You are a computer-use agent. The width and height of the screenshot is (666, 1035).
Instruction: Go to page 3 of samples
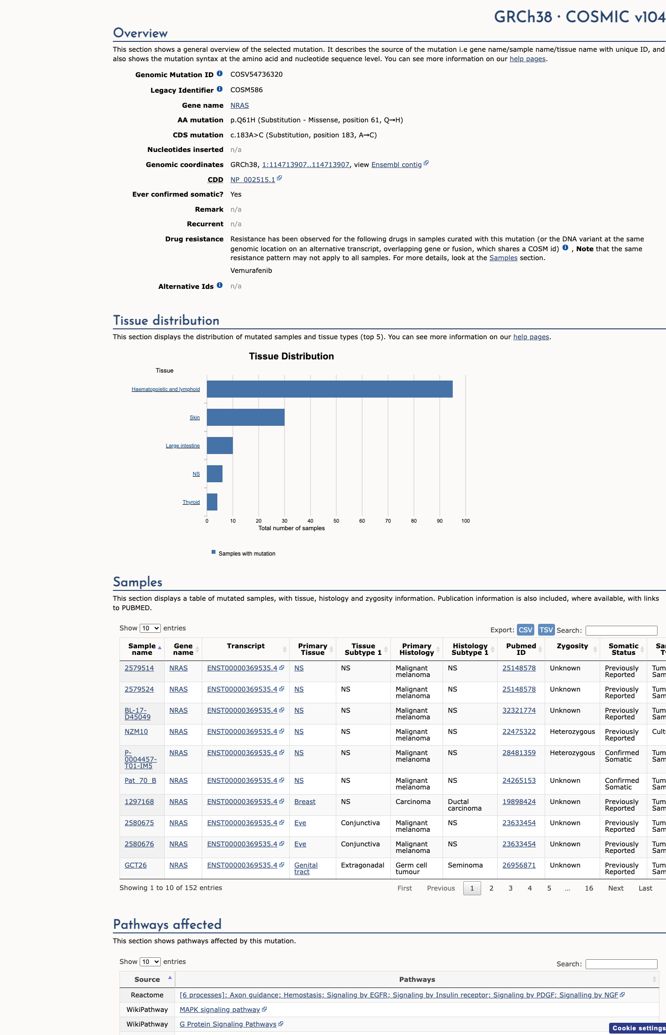[x=511, y=888]
